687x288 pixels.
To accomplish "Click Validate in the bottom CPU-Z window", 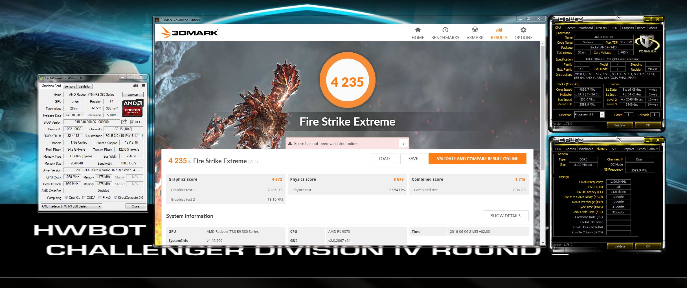I will pyautogui.click(x=620, y=246).
